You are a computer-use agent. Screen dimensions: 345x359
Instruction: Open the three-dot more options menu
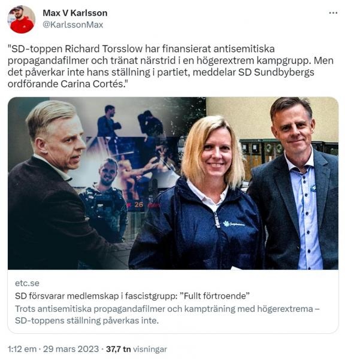[x=333, y=13]
